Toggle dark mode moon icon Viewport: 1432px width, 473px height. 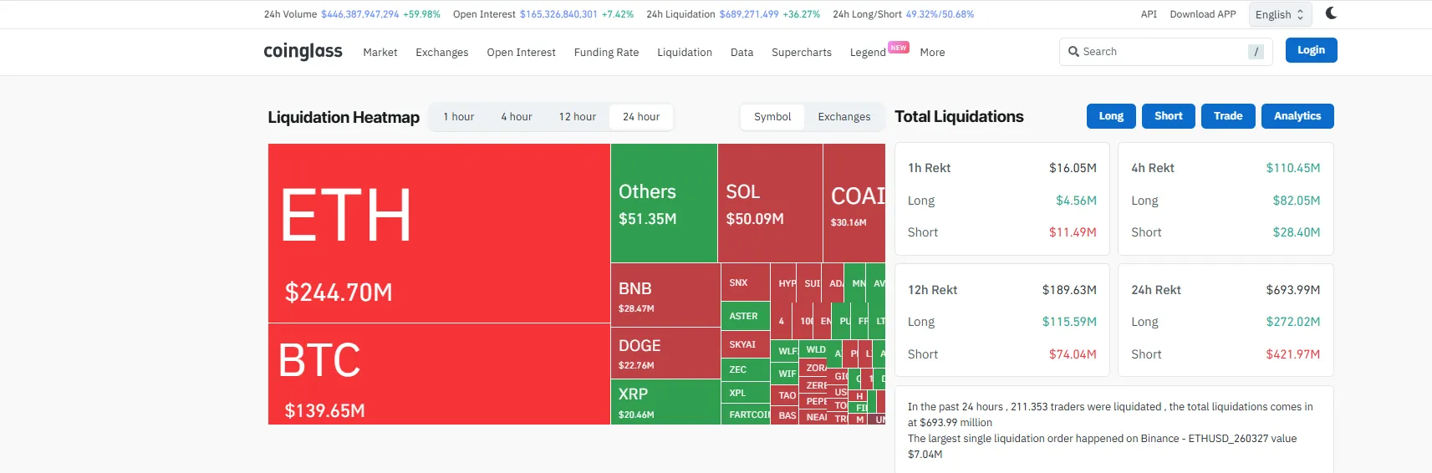(1331, 13)
